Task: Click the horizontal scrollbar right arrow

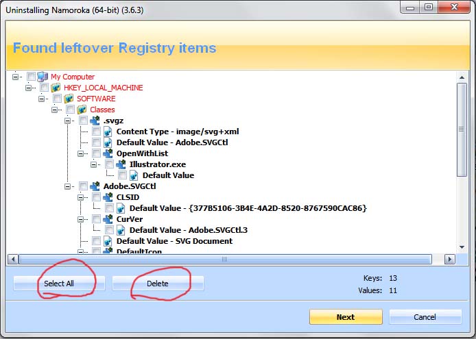Action: click(x=449, y=260)
